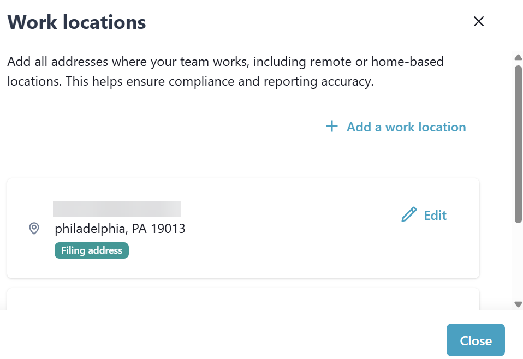The width and height of the screenshot is (523, 359).
Task: Select the "philadelphia, PA 19013" address text
Action: tap(120, 229)
